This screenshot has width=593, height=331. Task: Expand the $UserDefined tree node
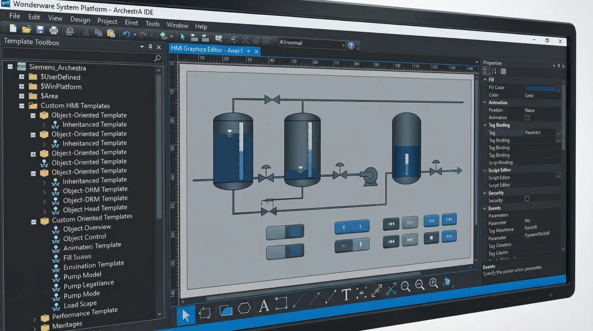tap(21, 77)
